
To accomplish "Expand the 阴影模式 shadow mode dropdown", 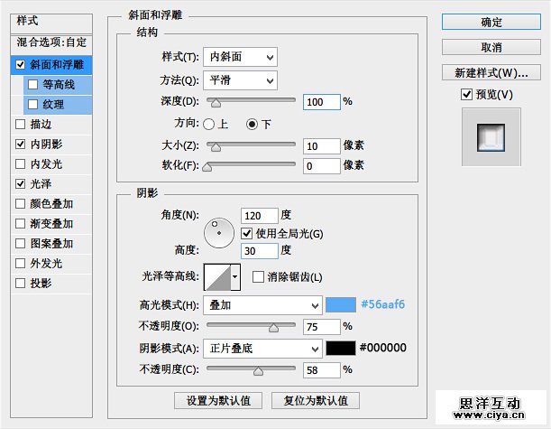I will tap(262, 348).
